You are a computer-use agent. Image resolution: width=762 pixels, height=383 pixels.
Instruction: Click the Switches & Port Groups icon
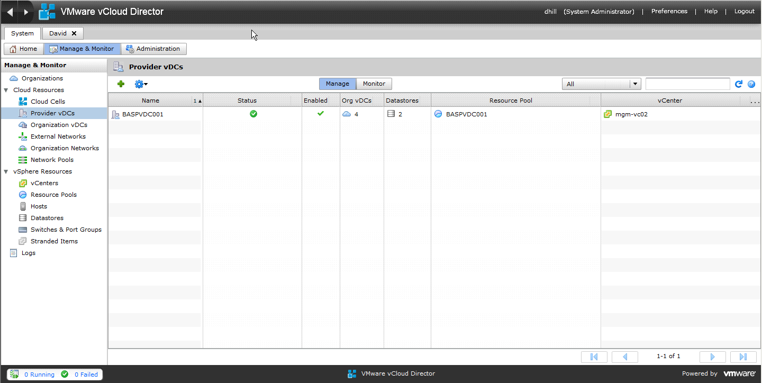point(23,230)
